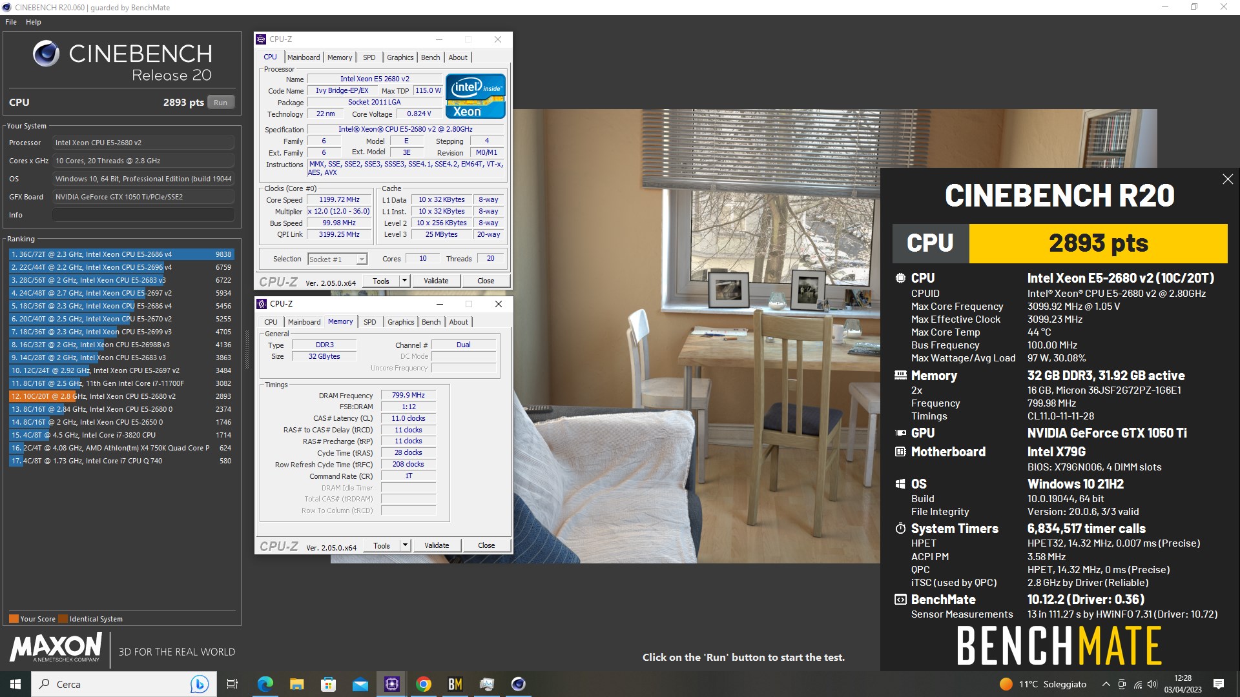Image resolution: width=1240 pixels, height=697 pixels.
Task: Expand Tools dropdown arrow in lower CPU-Z
Action: pos(406,545)
